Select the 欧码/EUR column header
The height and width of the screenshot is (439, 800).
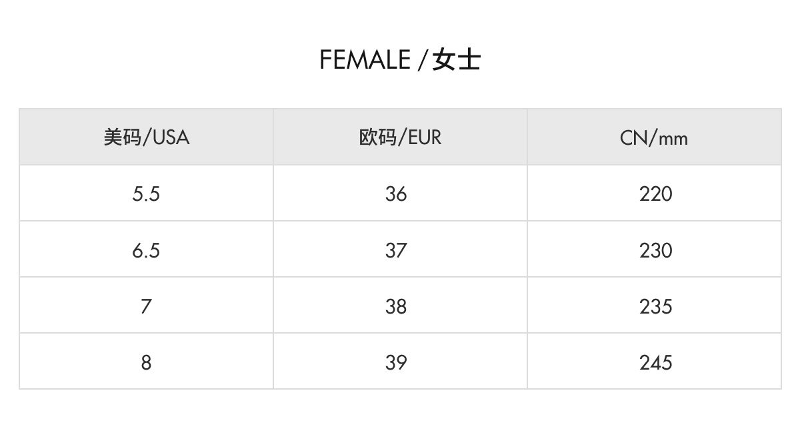[400, 137]
